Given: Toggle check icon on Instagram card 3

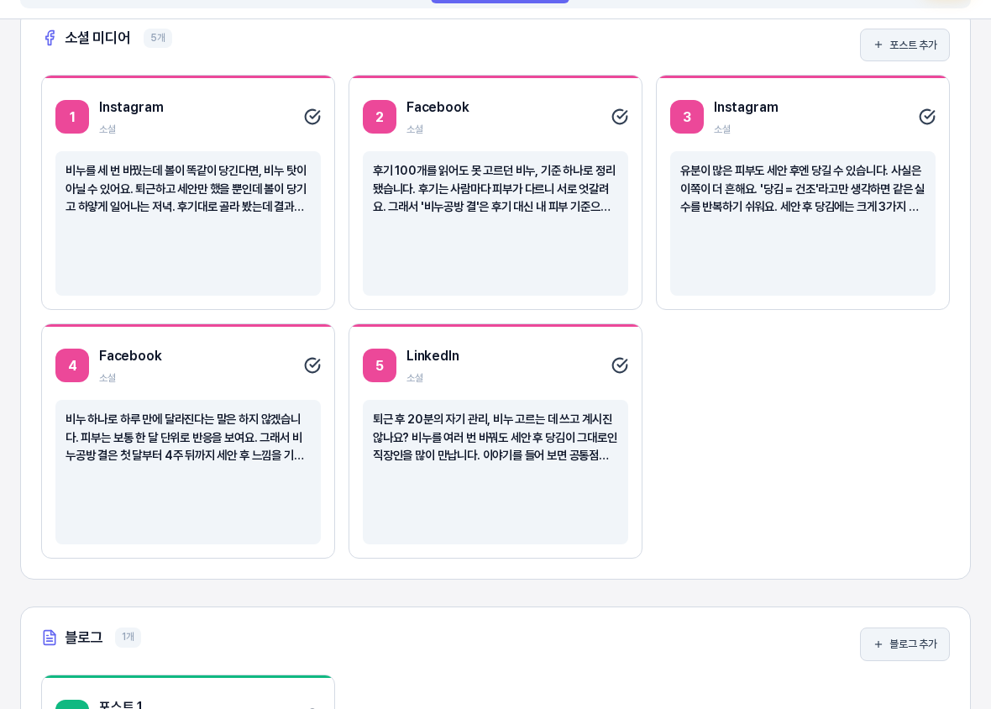Looking at the screenshot, I should pyautogui.click(x=926, y=116).
